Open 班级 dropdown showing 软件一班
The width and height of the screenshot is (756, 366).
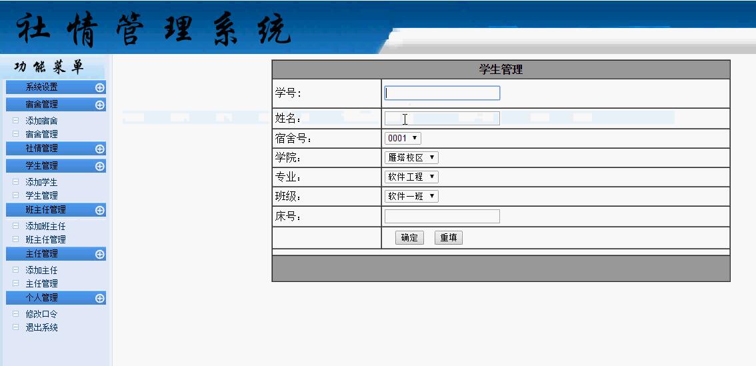[411, 196]
